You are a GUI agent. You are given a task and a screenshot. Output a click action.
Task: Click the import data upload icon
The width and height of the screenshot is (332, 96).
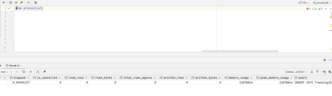[x=317, y=72]
